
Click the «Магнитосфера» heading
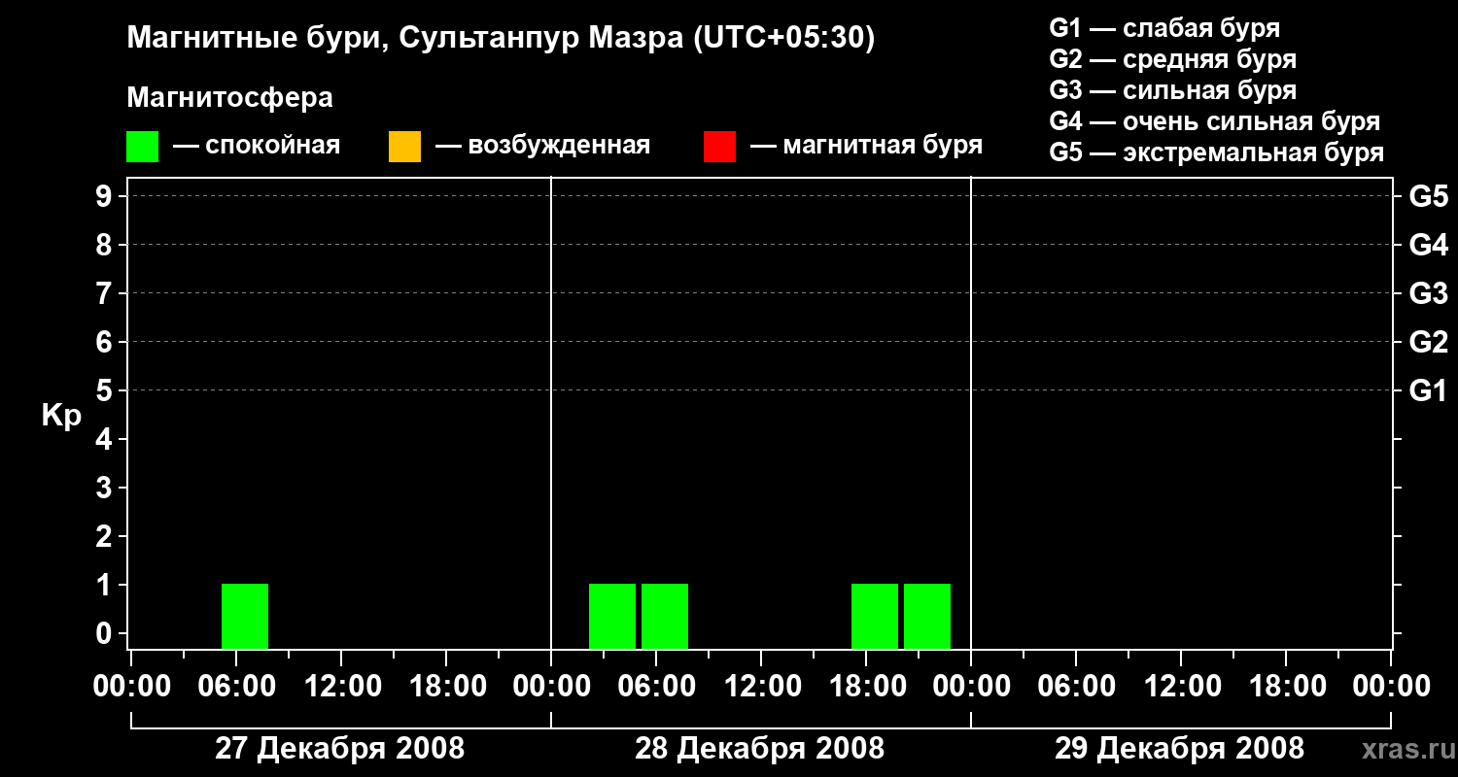229,98
